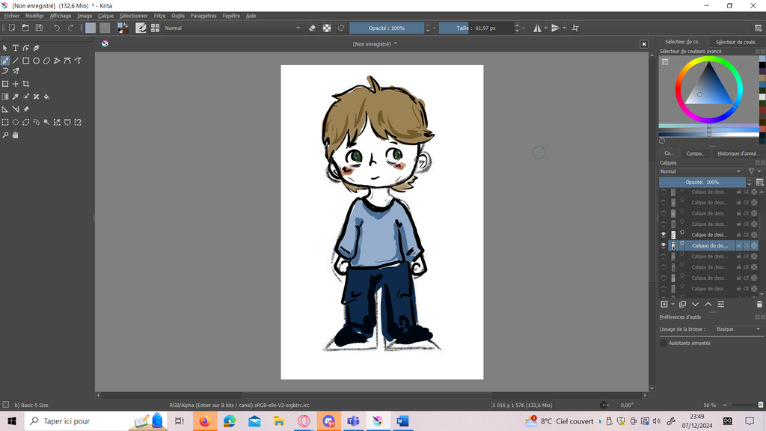
Task: Click the horizontal mirror tool icon
Action: pos(537,28)
